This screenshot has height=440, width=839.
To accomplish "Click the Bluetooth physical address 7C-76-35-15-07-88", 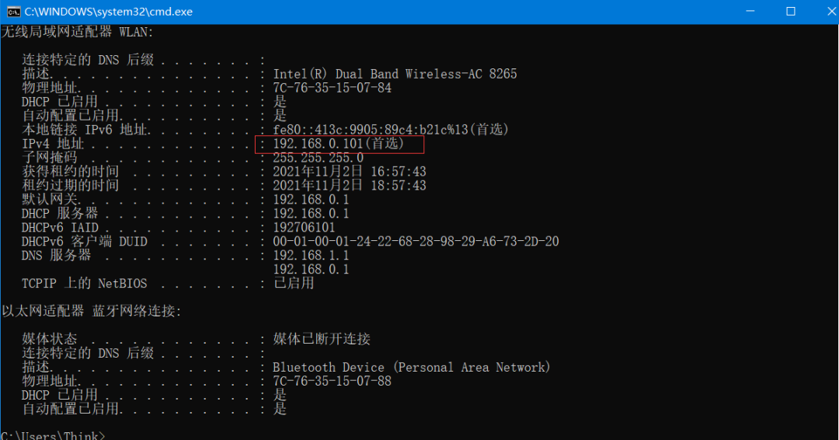I will pyautogui.click(x=332, y=381).
